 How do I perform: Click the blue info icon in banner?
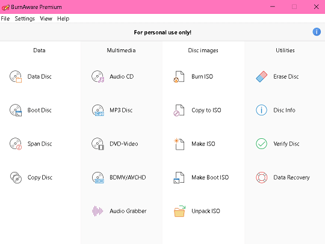click(x=317, y=32)
